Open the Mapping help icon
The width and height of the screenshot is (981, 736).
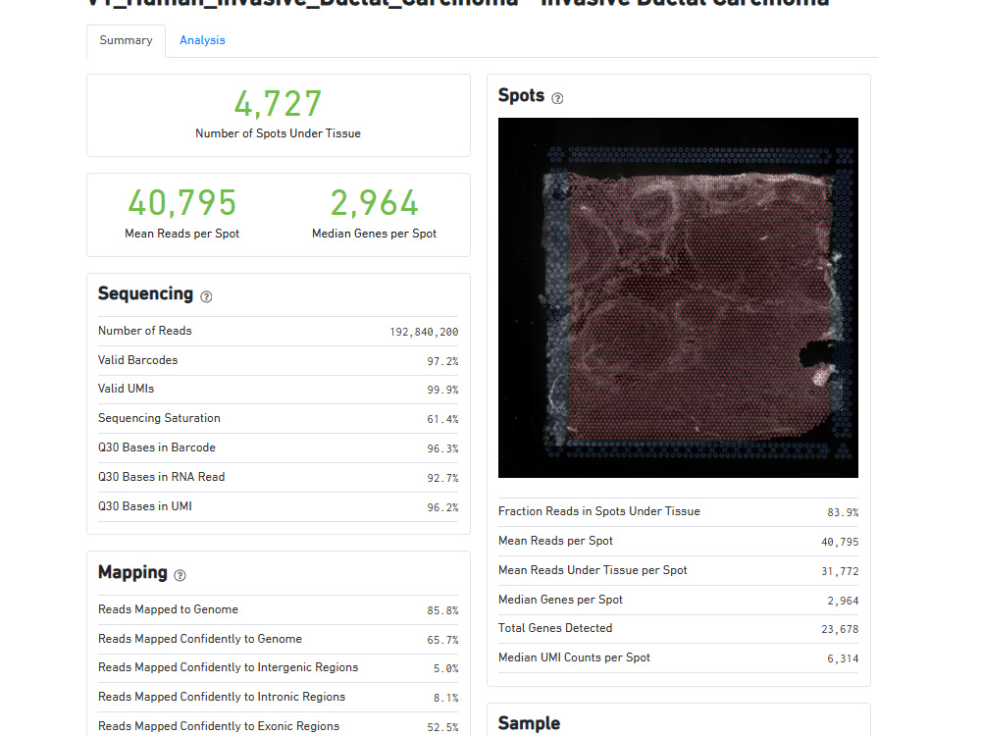pos(180,575)
